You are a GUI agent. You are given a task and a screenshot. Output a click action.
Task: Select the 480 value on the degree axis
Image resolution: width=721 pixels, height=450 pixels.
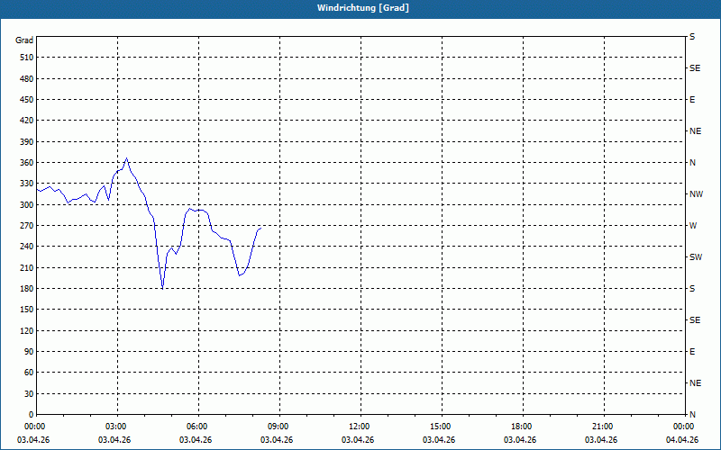27,79
